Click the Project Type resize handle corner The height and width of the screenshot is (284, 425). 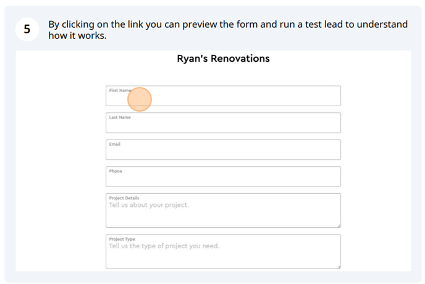tap(339, 267)
